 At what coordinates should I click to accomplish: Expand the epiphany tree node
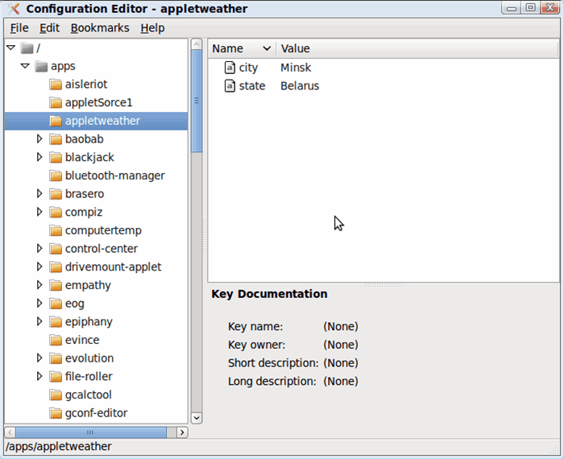pos(39,321)
